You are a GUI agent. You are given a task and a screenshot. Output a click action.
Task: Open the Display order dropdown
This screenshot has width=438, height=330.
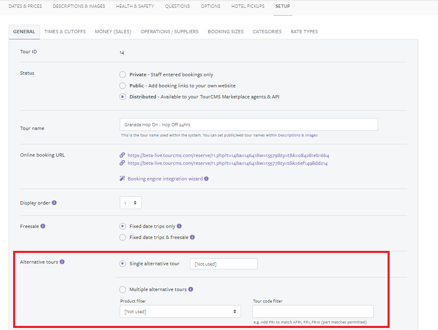click(130, 203)
